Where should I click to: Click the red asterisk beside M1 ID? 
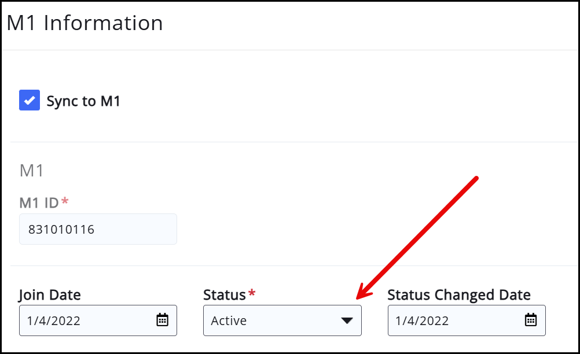point(65,202)
